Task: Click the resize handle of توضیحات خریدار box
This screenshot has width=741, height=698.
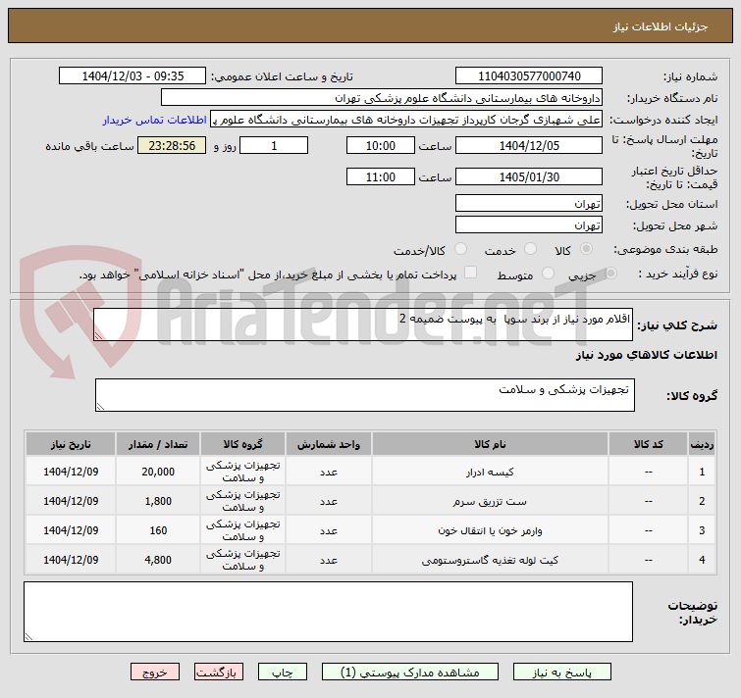Action: coord(28,636)
